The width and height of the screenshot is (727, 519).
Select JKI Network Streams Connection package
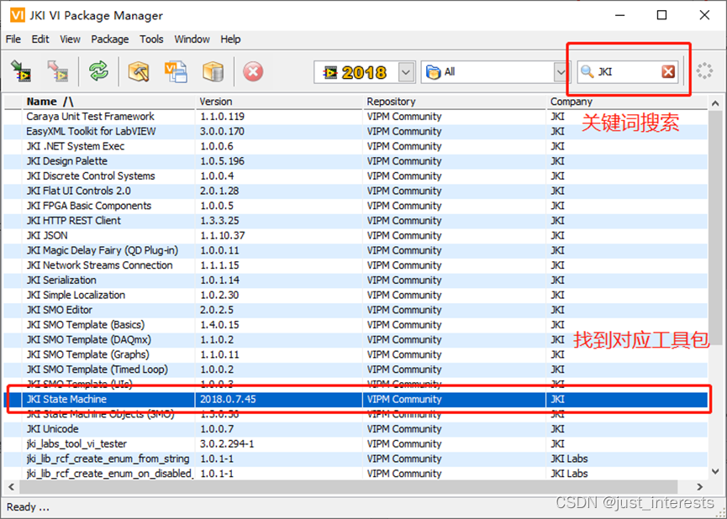pos(356,265)
